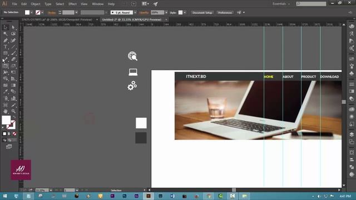Click the orange Stroke label link

click(52, 12)
